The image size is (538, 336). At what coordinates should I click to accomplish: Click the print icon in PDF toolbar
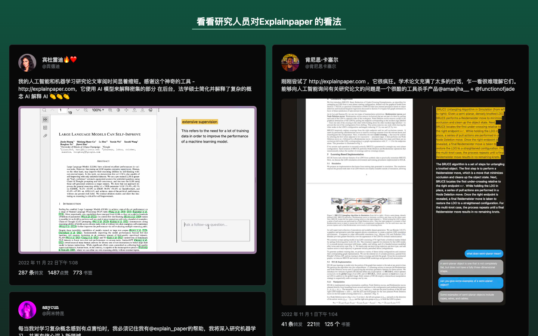point(151,110)
